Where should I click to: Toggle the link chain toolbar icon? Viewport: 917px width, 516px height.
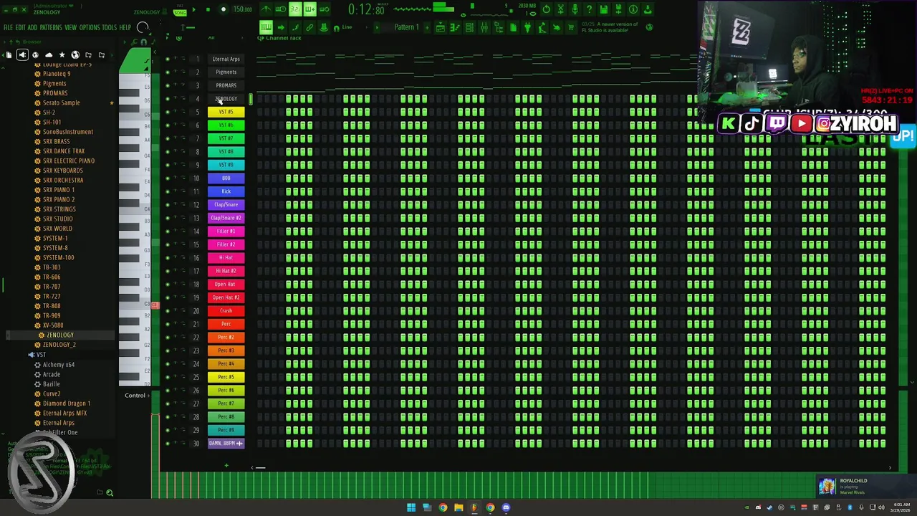(x=309, y=27)
